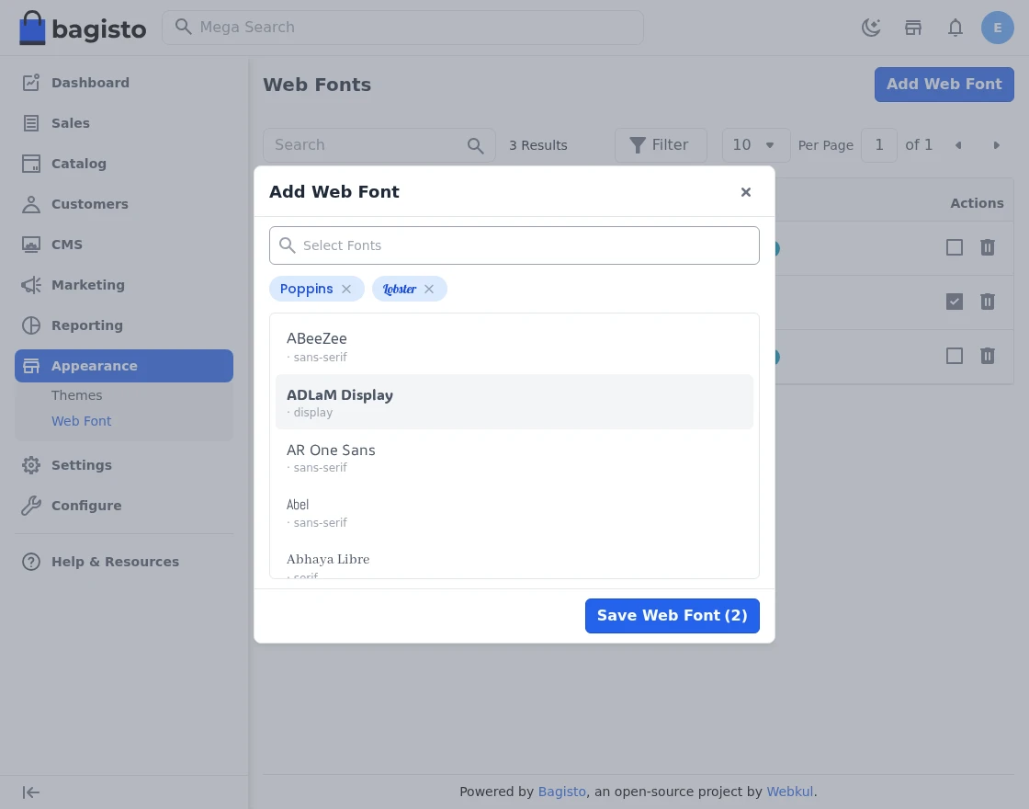Remove the Poppins font chip

(x=345, y=289)
